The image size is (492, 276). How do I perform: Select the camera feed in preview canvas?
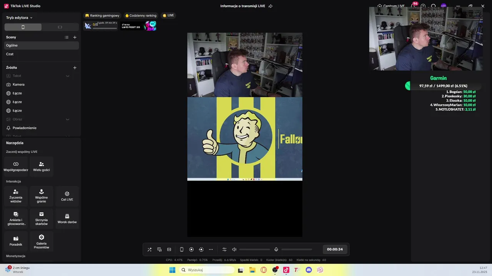tap(245, 65)
